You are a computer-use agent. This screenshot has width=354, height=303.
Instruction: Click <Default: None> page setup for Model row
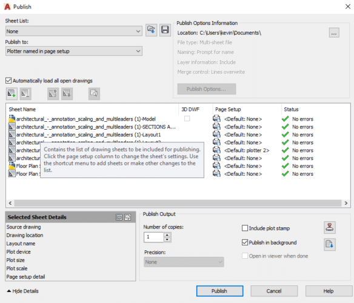click(243, 119)
